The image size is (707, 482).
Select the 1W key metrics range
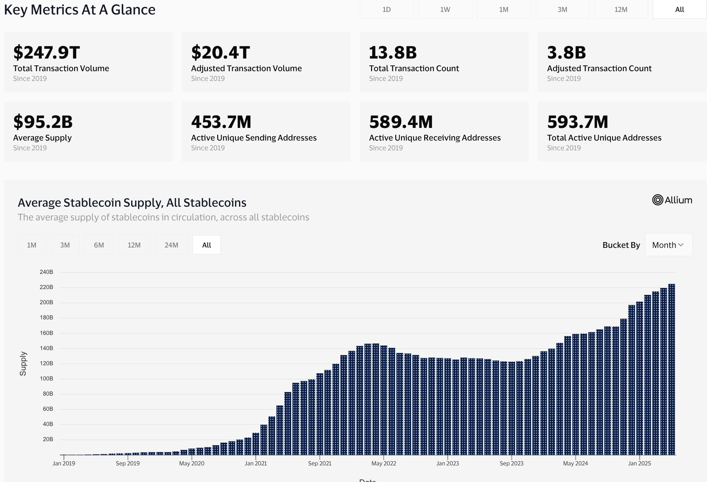(x=445, y=9)
